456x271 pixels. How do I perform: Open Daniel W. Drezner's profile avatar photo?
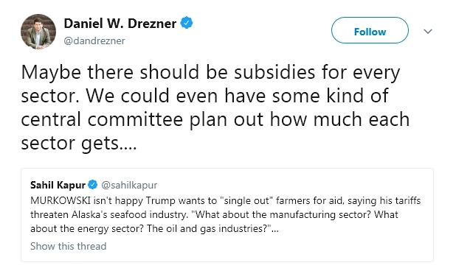tap(38, 32)
